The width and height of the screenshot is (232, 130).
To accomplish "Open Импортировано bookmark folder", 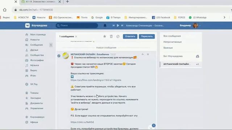I will [136, 17].
